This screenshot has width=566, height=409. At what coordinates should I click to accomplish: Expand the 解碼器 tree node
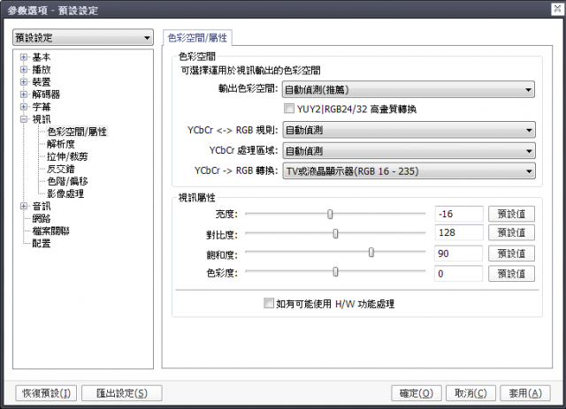point(24,95)
